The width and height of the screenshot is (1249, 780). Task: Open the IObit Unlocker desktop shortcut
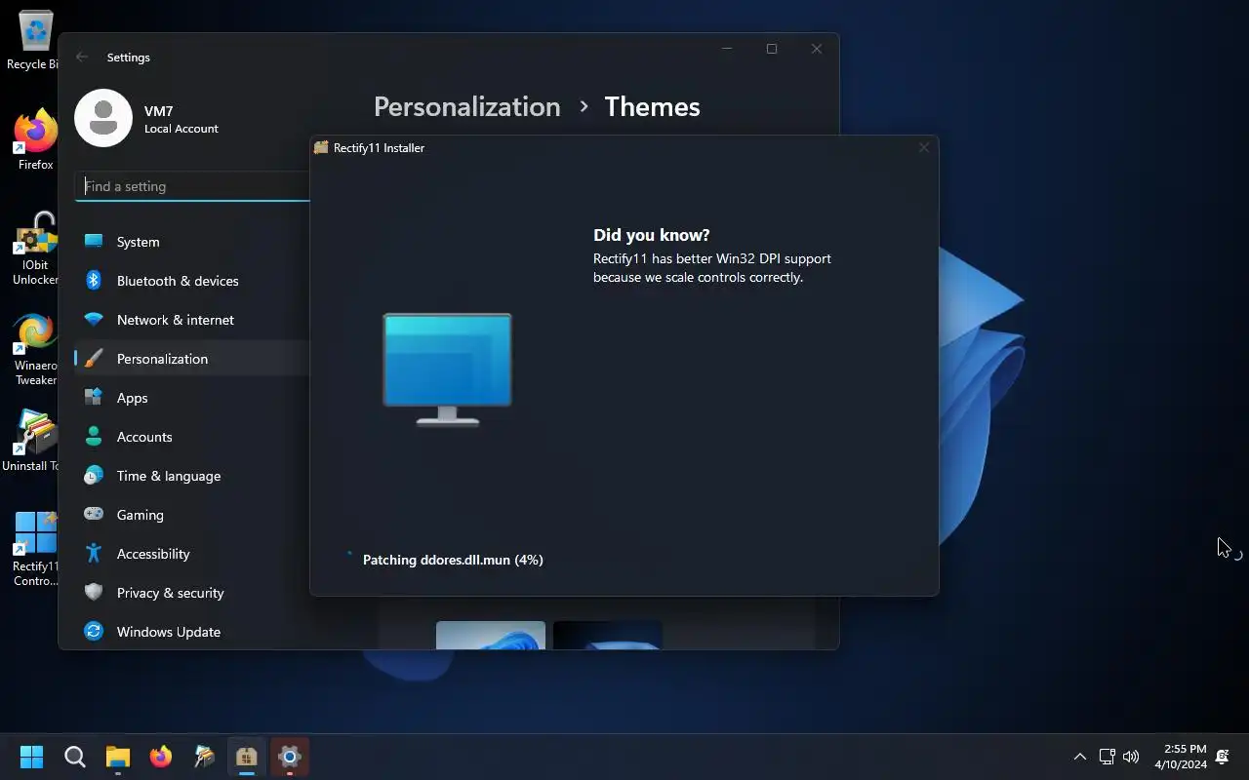click(35, 250)
